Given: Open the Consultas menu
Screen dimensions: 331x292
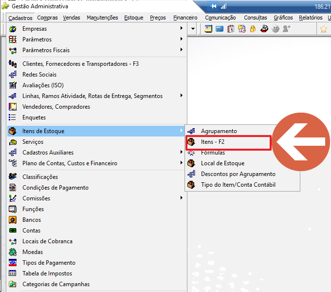Looking at the screenshot, I should (x=256, y=18).
